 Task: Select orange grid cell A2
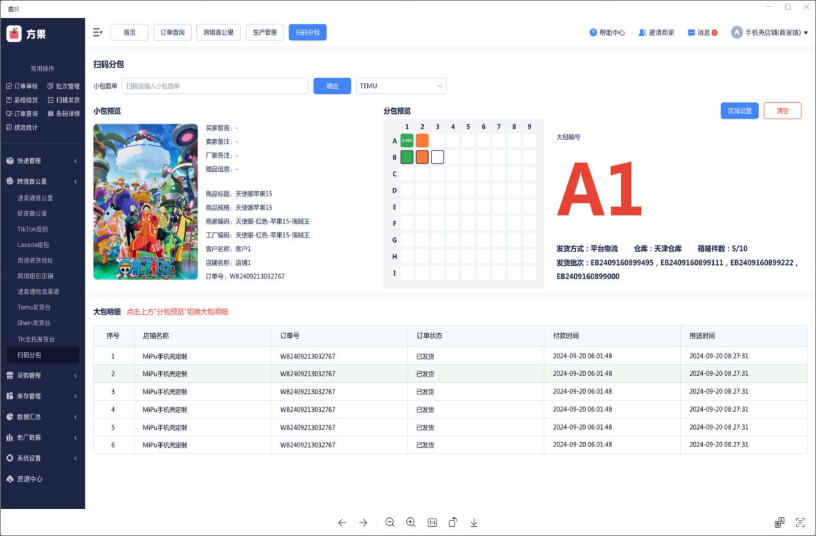pos(422,140)
